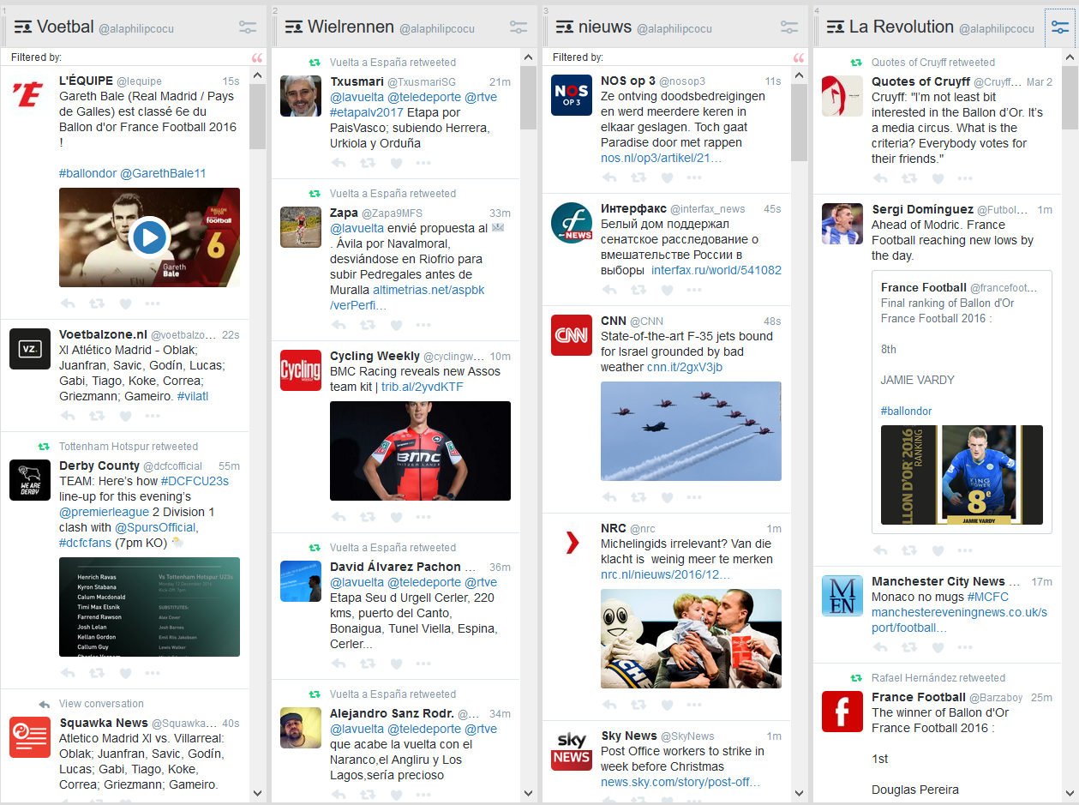Open more options on L'ÉQUIPE tweet
Viewport: 1079px width, 805px height.
click(x=153, y=303)
